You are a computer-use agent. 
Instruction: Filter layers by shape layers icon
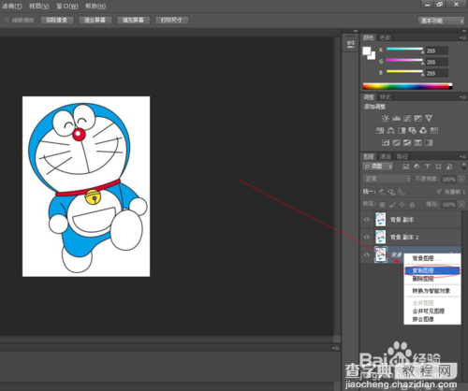438,167
